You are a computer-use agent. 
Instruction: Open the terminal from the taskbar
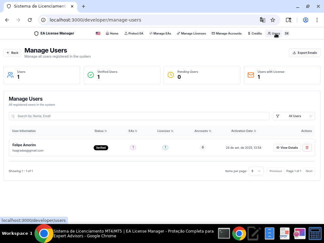[224, 234]
